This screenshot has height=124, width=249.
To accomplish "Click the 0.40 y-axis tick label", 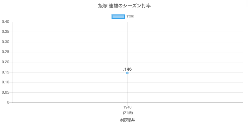I will tap(5, 22).
